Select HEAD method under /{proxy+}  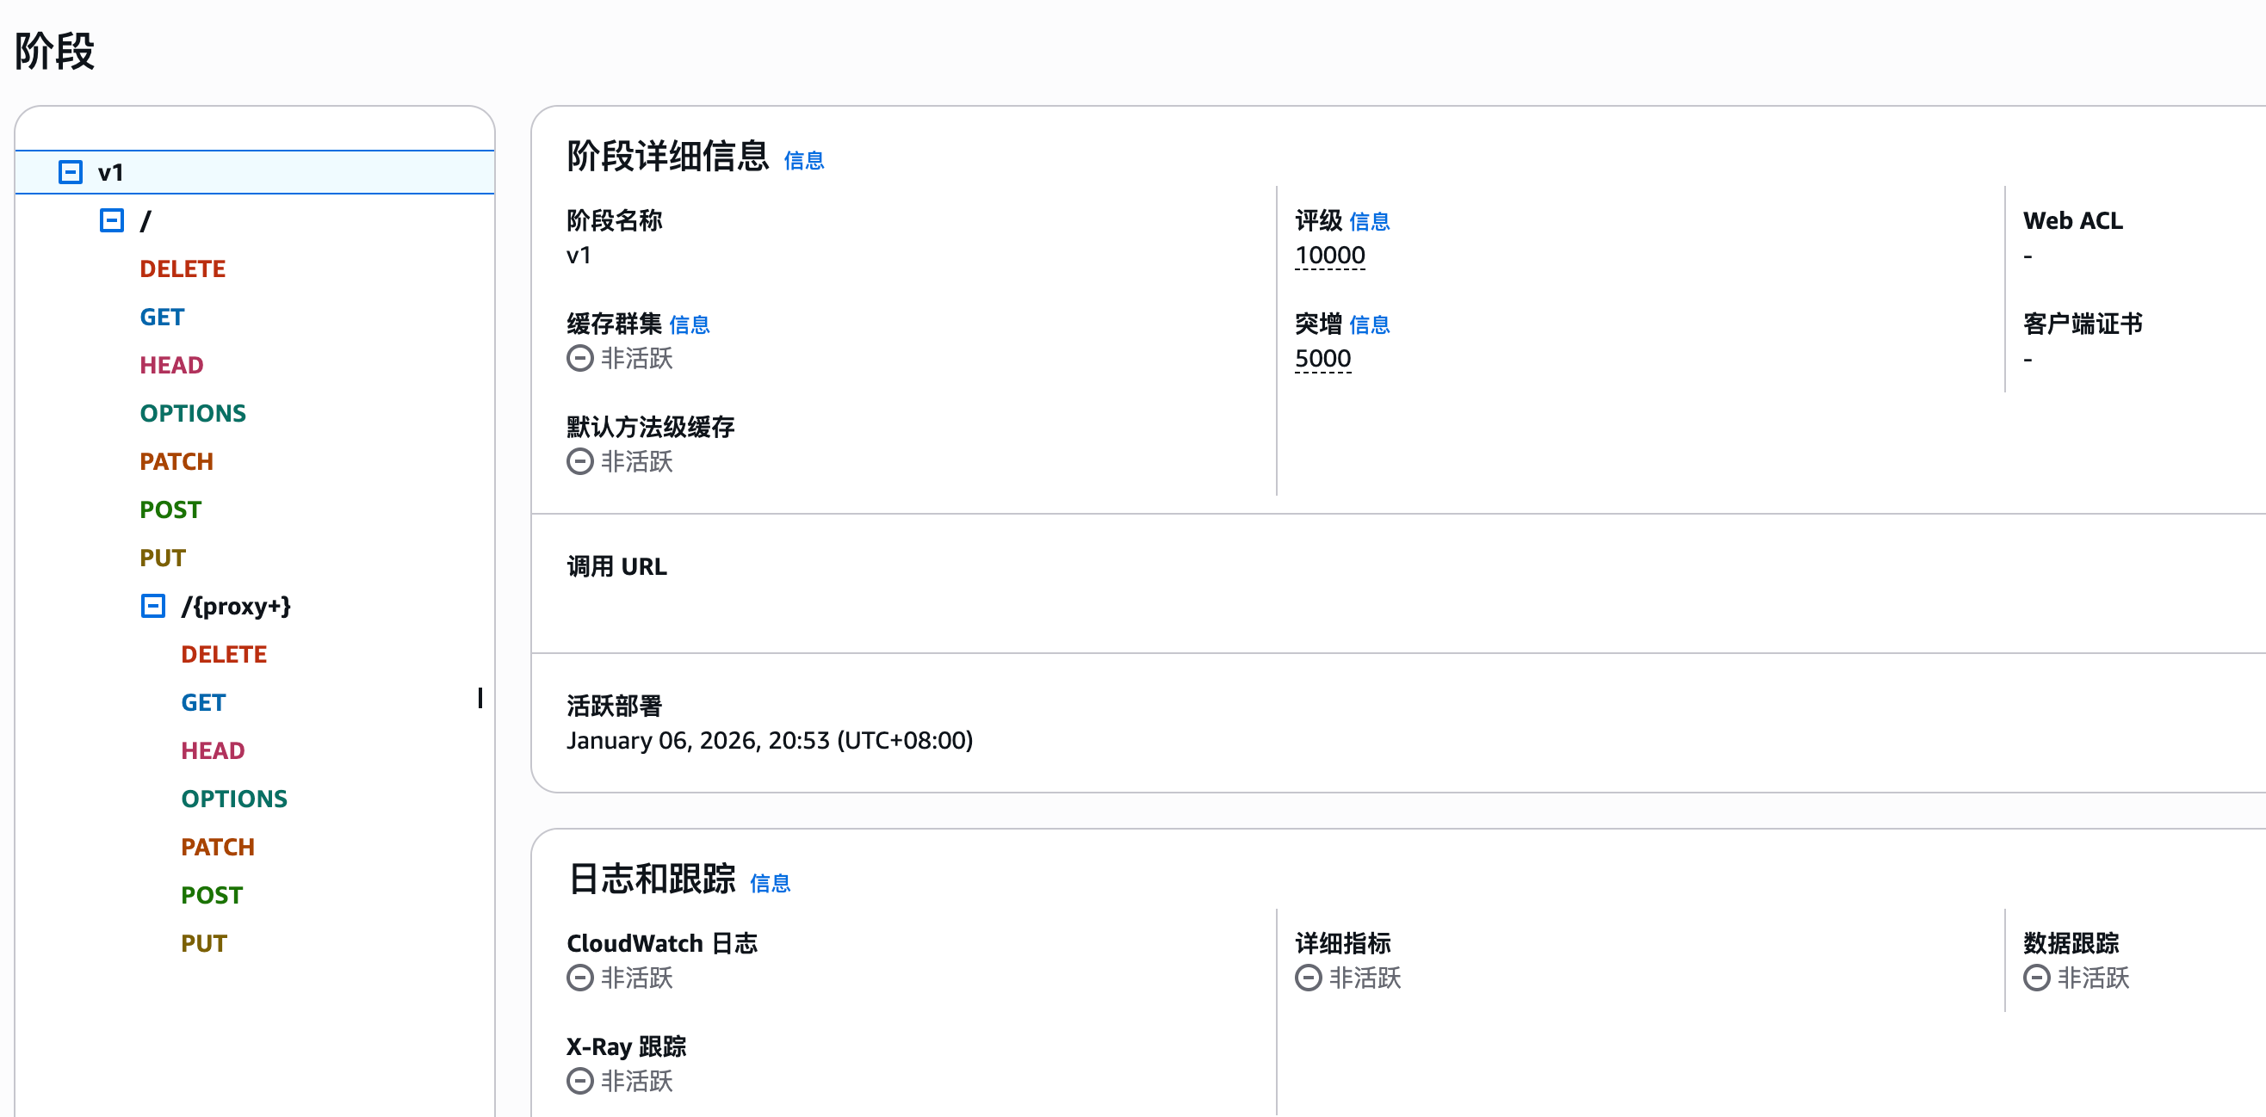click(213, 751)
